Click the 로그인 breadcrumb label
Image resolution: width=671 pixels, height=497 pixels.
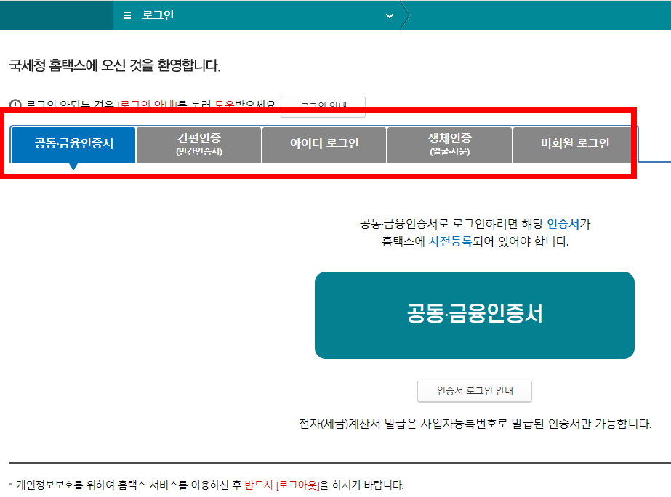pyautogui.click(x=158, y=15)
